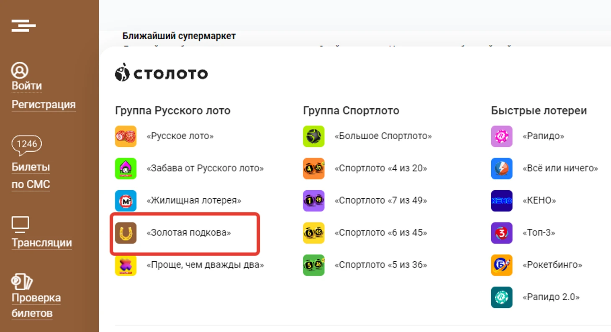Image resolution: width=611 pixels, height=332 pixels.
Task: Click the TV screen icon above Трансляции
Action: tap(20, 225)
